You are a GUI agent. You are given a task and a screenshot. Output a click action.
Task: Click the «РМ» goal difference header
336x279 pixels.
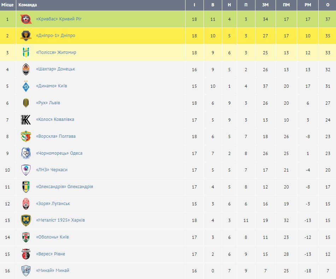click(308, 5)
